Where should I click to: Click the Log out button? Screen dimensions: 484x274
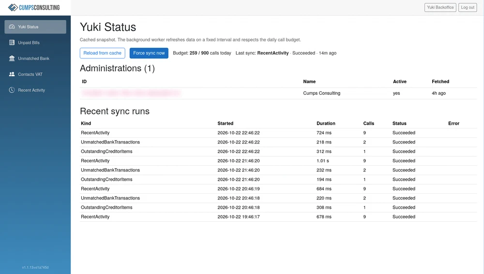(x=468, y=7)
